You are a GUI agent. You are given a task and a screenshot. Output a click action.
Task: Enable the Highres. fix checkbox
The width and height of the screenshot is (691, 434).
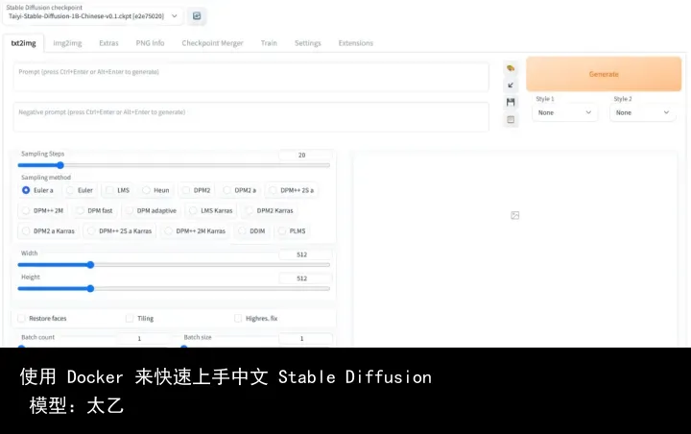tap(238, 318)
